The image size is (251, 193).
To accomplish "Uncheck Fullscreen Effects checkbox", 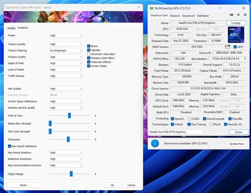I will click(88, 62).
